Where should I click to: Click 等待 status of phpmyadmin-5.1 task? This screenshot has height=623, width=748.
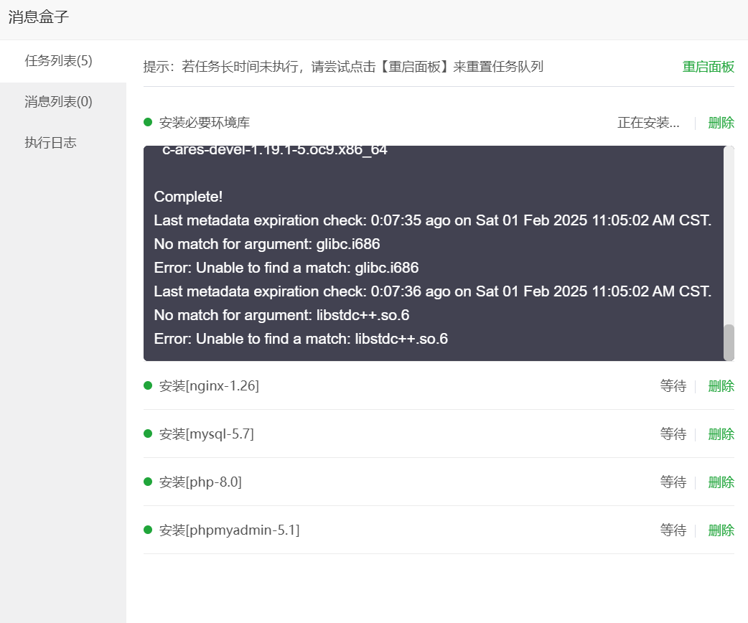[673, 530]
